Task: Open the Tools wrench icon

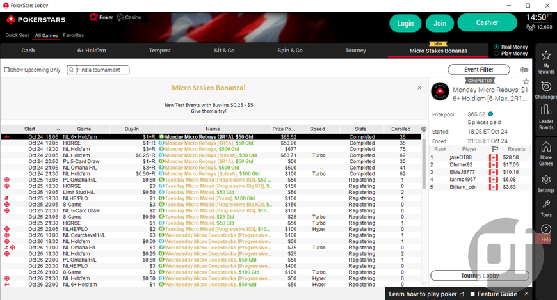Action: (x=545, y=204)
